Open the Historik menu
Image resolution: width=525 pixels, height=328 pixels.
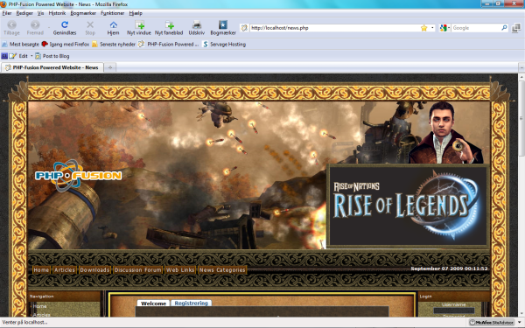coord(57,13)
